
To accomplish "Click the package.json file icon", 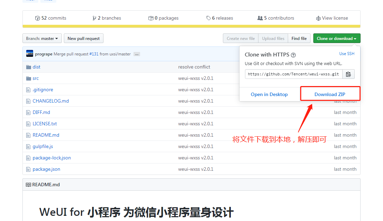I will (28, 169).
